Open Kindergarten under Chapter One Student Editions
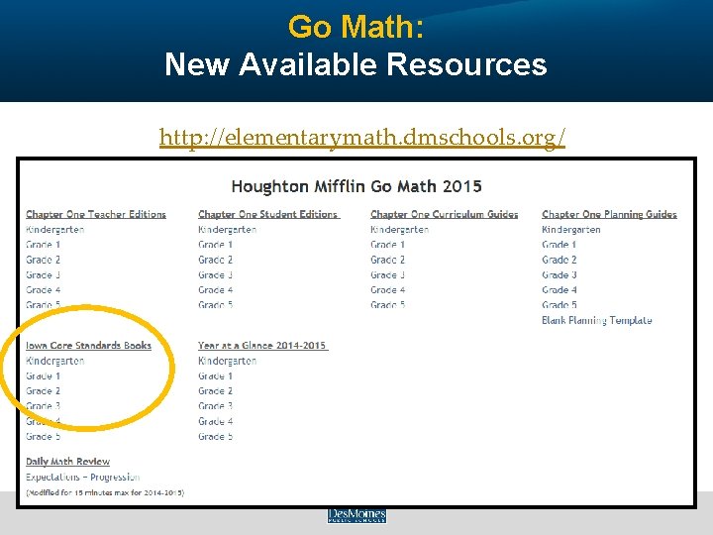 (x=228, y=229)
